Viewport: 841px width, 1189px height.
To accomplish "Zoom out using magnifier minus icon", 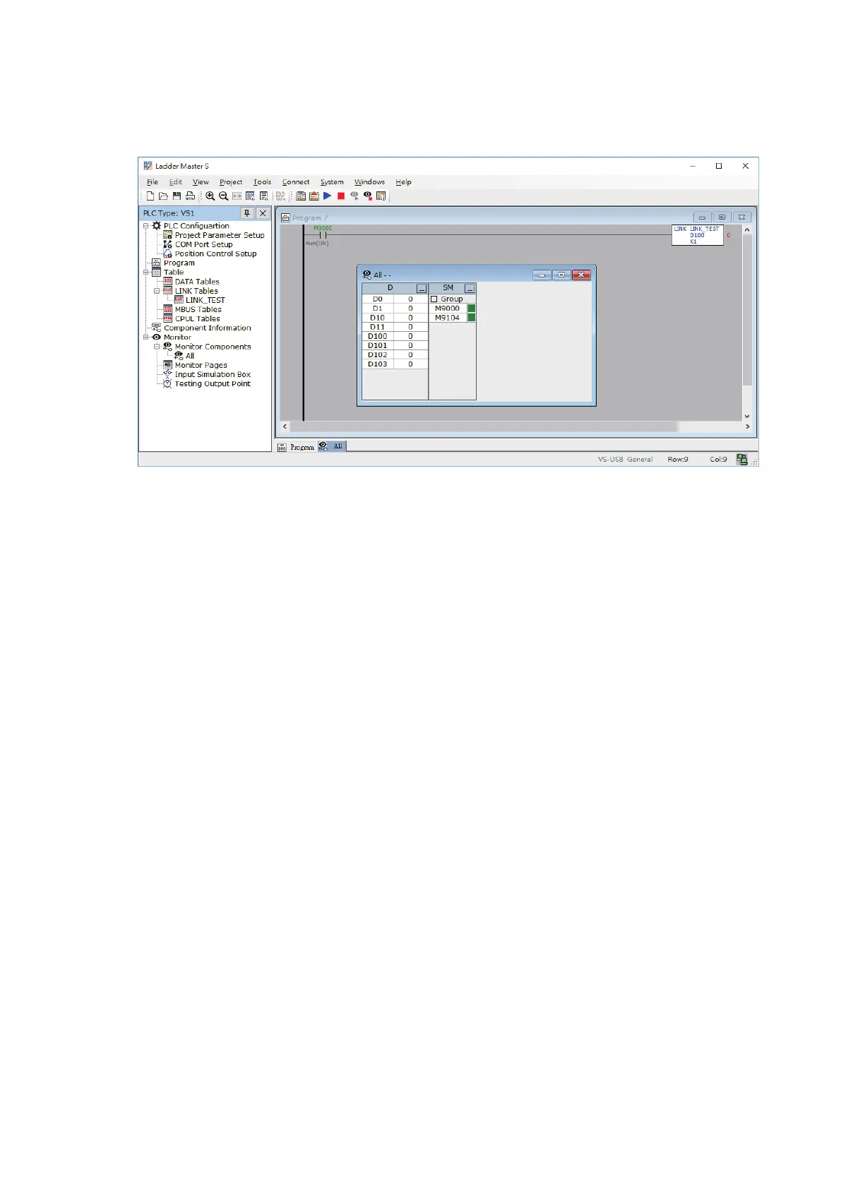I will coord(223,196).
